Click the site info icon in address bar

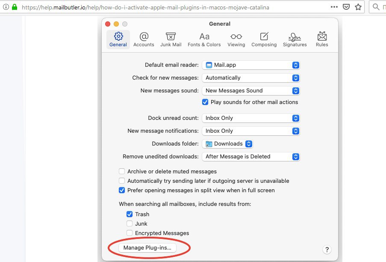[x=6, y=7]
